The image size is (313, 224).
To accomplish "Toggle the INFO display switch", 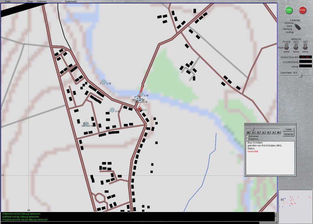I will point(296,48).
